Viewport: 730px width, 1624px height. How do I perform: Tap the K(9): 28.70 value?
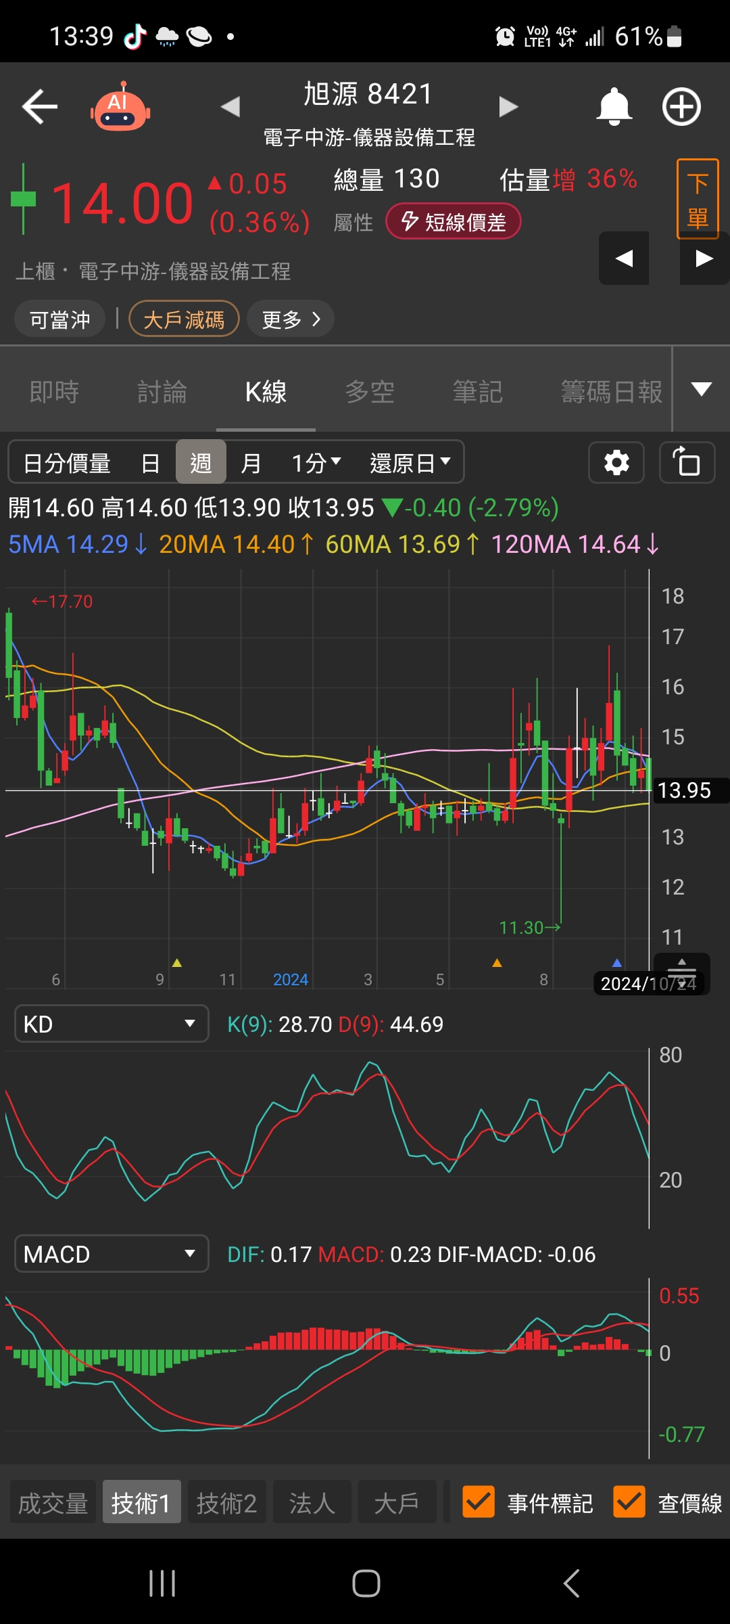pyautogui.click(x=279, y=1024)
